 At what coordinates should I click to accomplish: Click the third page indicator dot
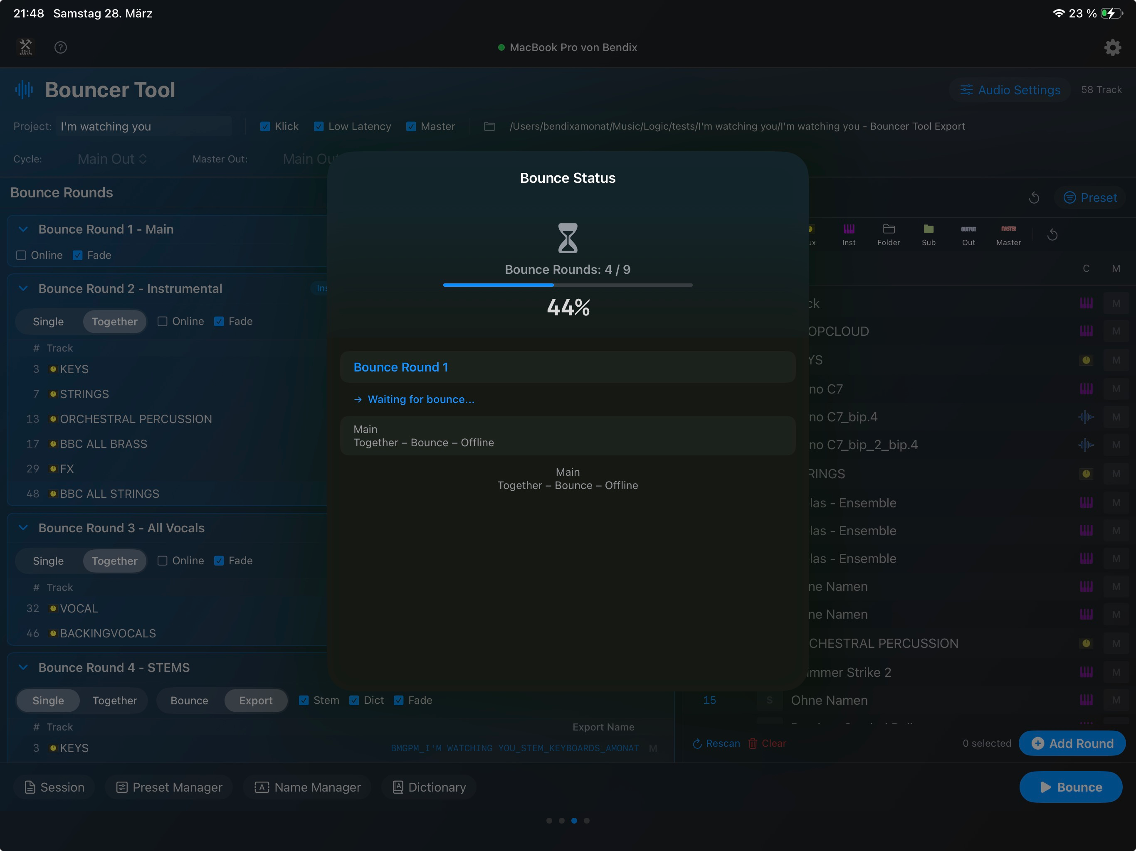(x=574, y=820)
